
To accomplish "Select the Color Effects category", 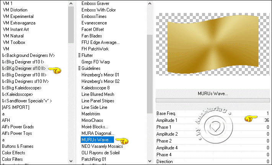I will click(x=13, y=153).
